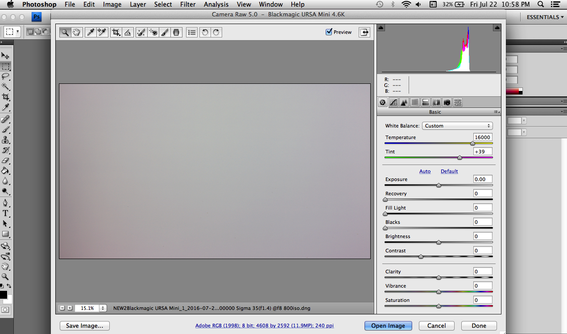Open Camera Raw preferences dialog icon
The image size is (567, 334).
pos(192,32)
